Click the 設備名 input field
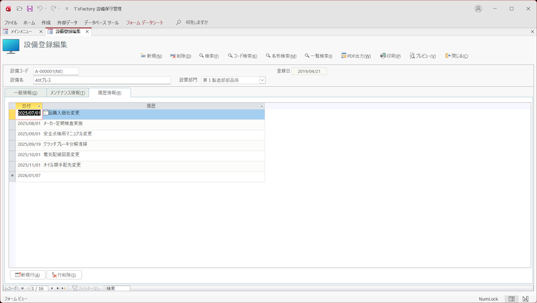The width and height of the screenshot is (537, 303). pyautogui.click(x=102, y=80)
